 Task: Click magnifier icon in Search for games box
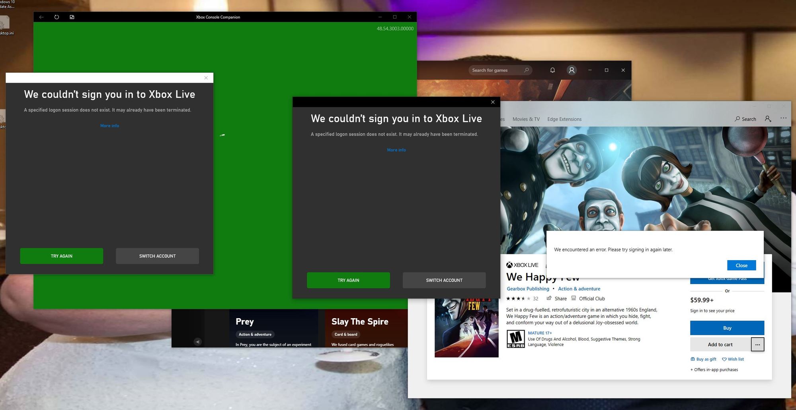(x=526, y=70)
